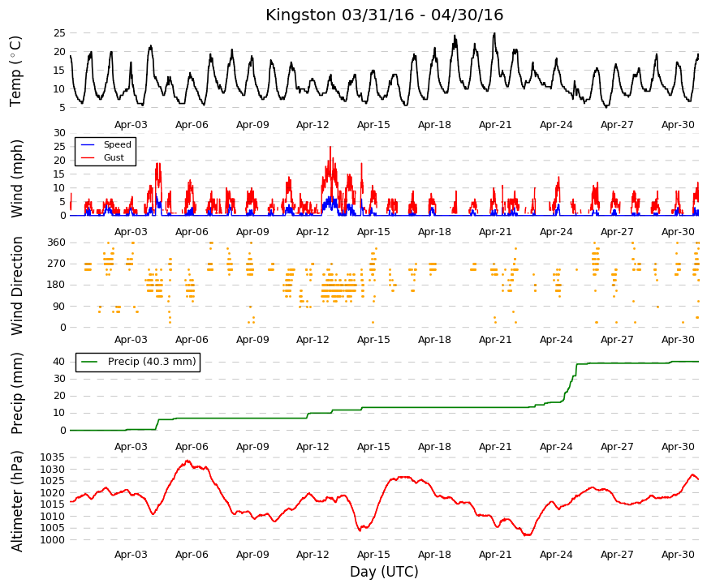
Task: Click the Day (UTC) x-axis label
Action: coord(384,572)
